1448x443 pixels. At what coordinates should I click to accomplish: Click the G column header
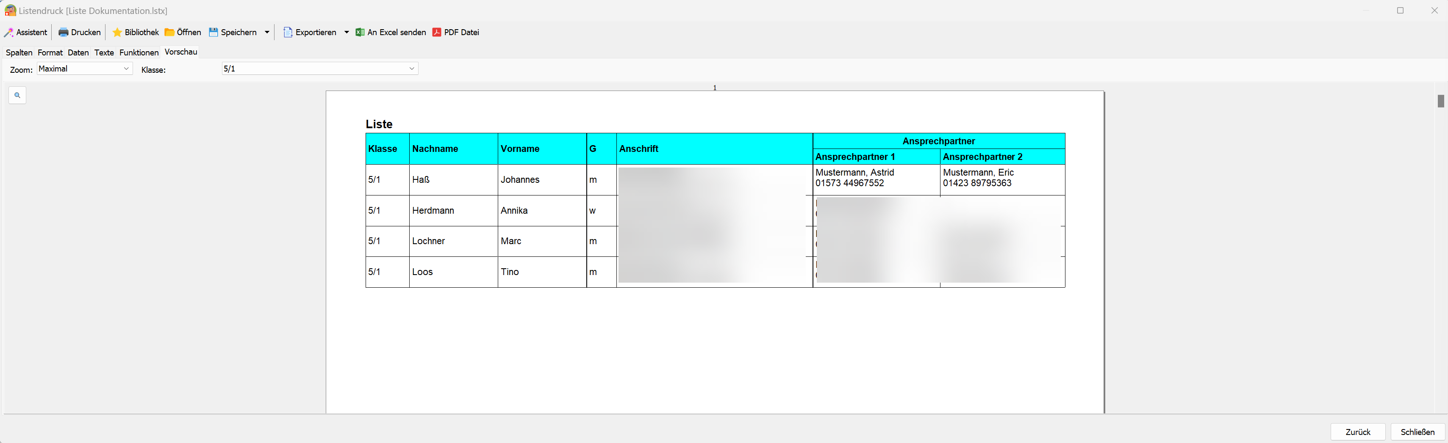click(602, 149)
